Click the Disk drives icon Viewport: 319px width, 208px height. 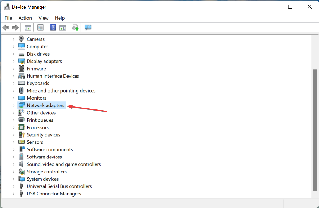coord(21,54)
